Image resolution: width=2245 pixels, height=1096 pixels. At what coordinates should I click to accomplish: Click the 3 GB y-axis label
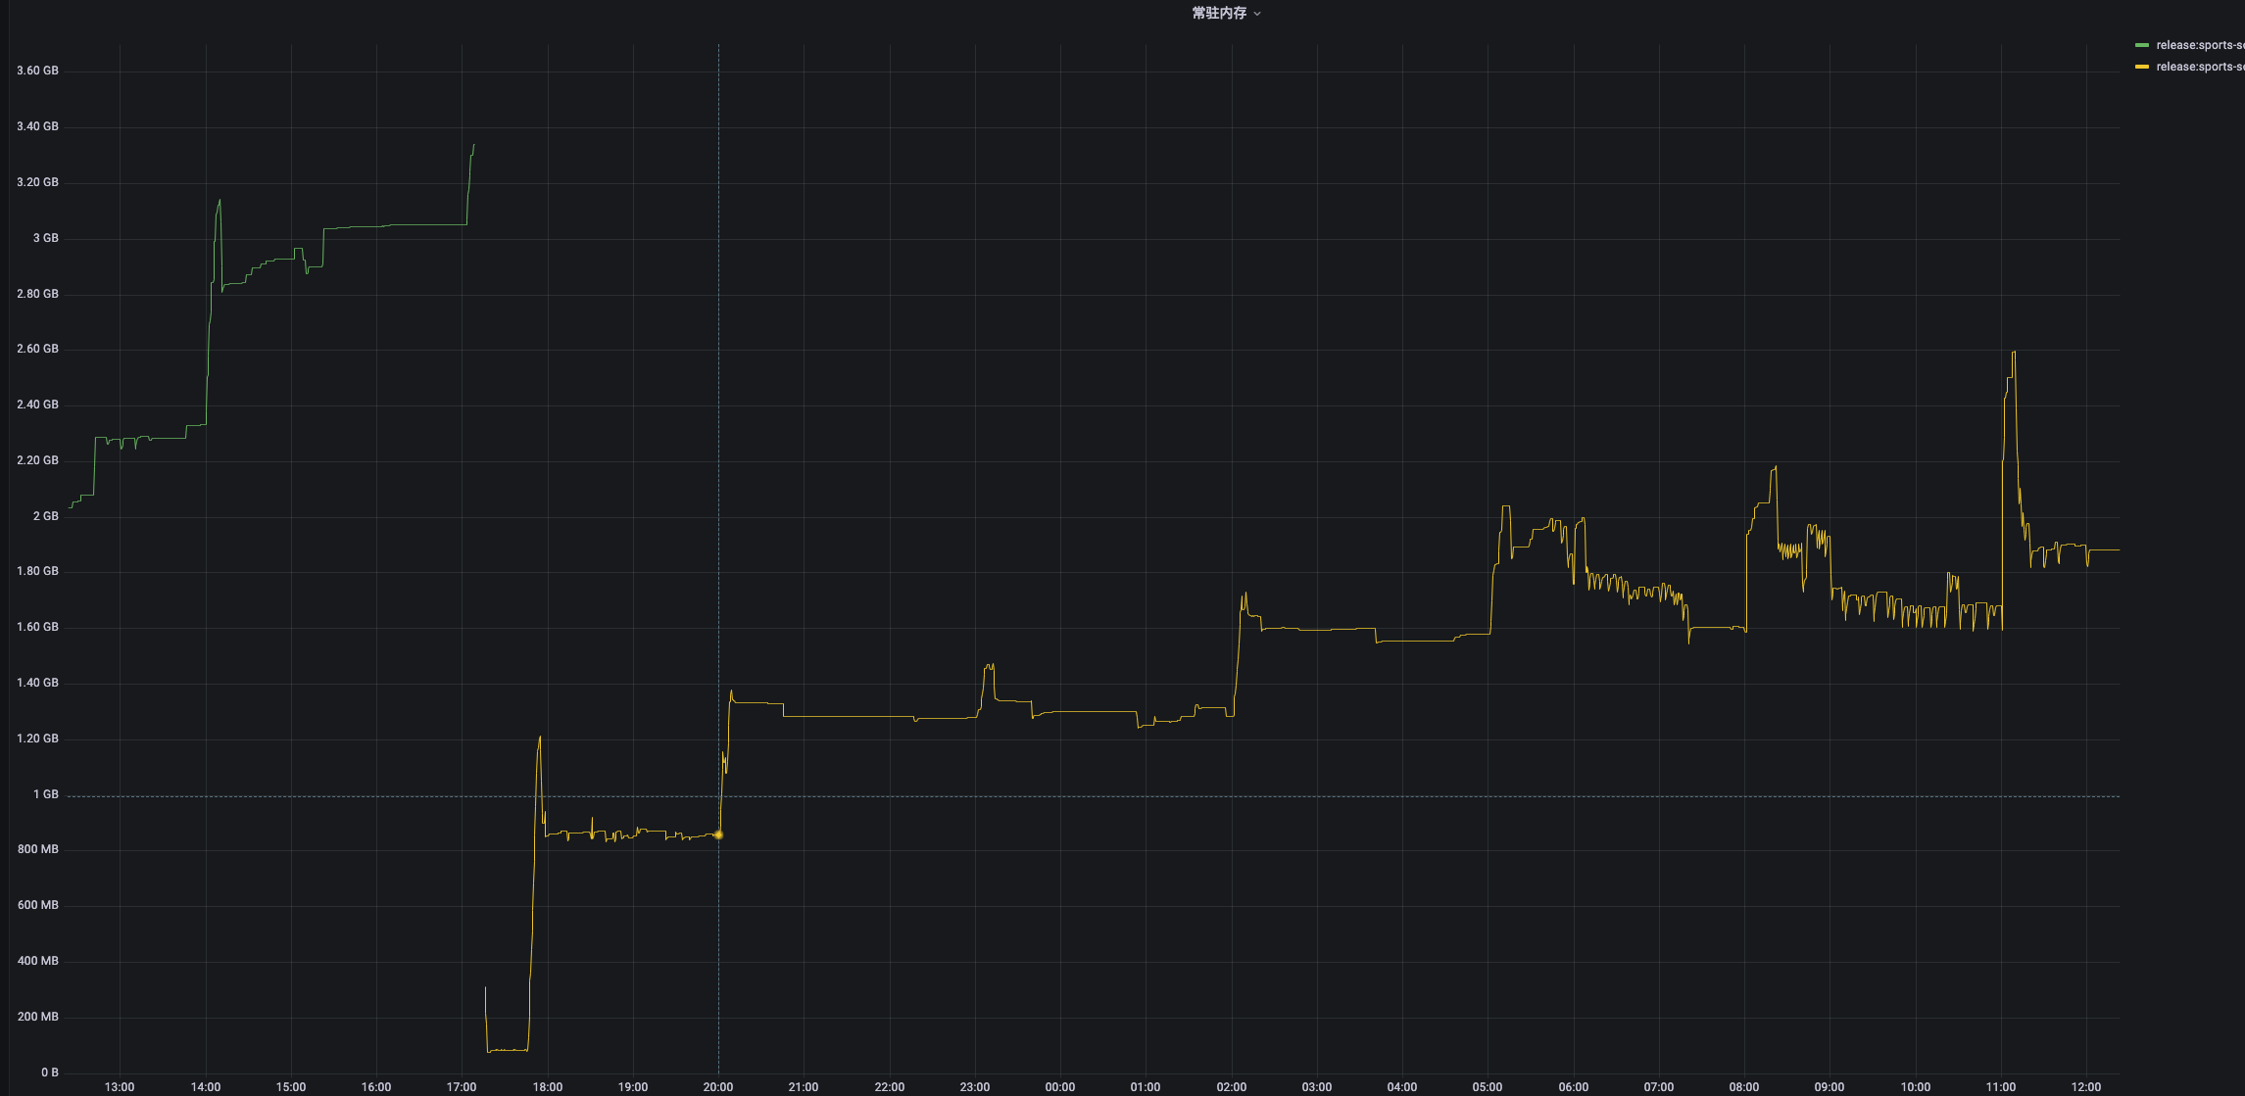46,238
